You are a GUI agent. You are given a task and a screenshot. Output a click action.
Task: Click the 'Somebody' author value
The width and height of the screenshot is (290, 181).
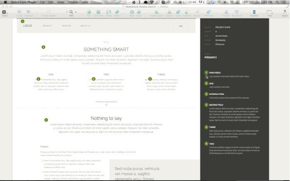pos(220,40)
